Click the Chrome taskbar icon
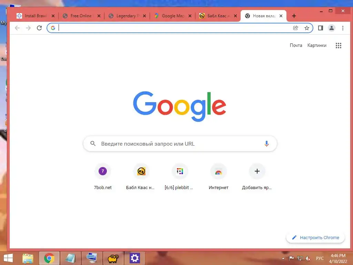 49,258
